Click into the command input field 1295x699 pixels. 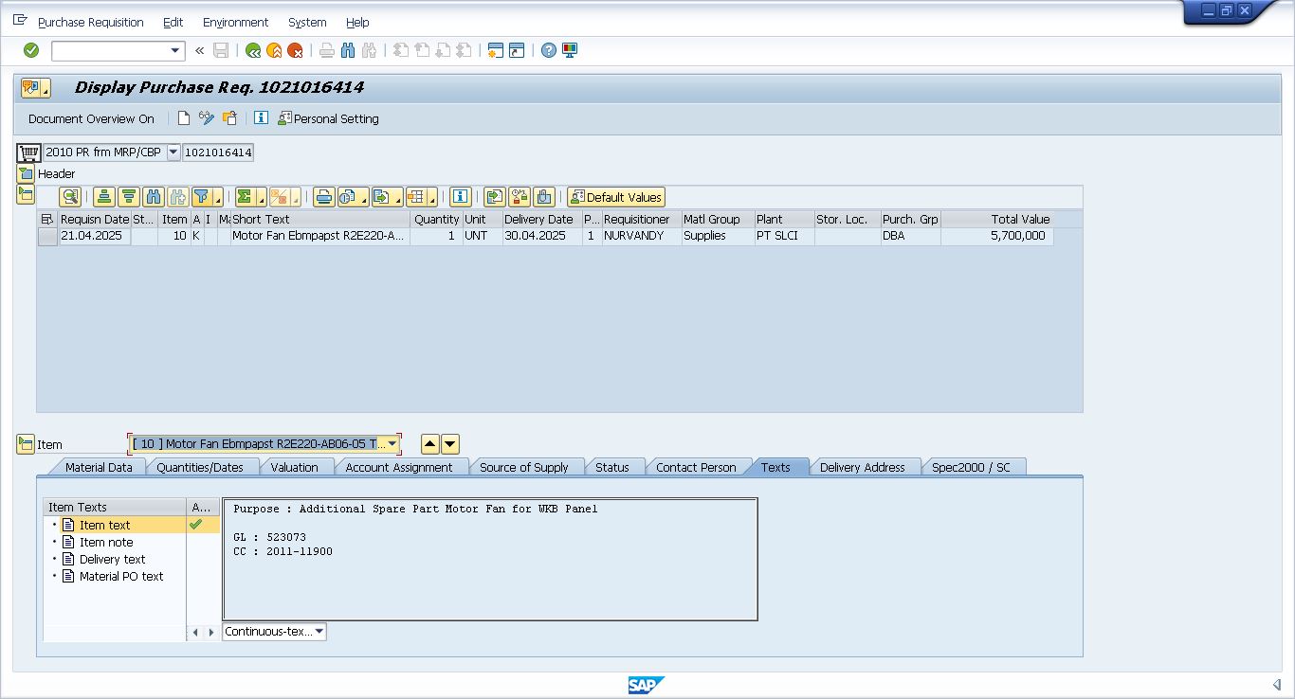110,50
